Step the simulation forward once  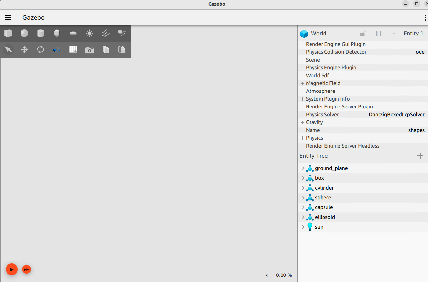(x=26, y=269)
